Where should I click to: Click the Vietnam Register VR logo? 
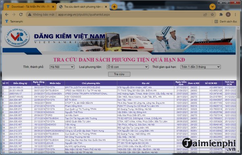17,37
